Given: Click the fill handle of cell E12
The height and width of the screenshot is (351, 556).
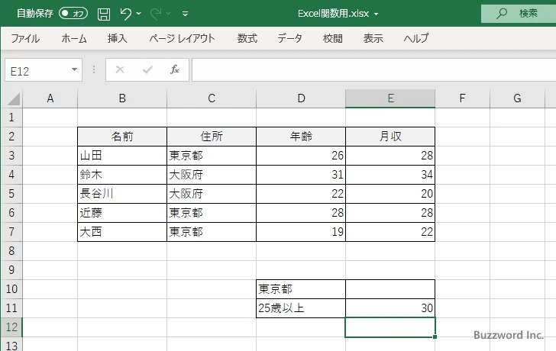Looking at the screenshot, I should [435, 337].
